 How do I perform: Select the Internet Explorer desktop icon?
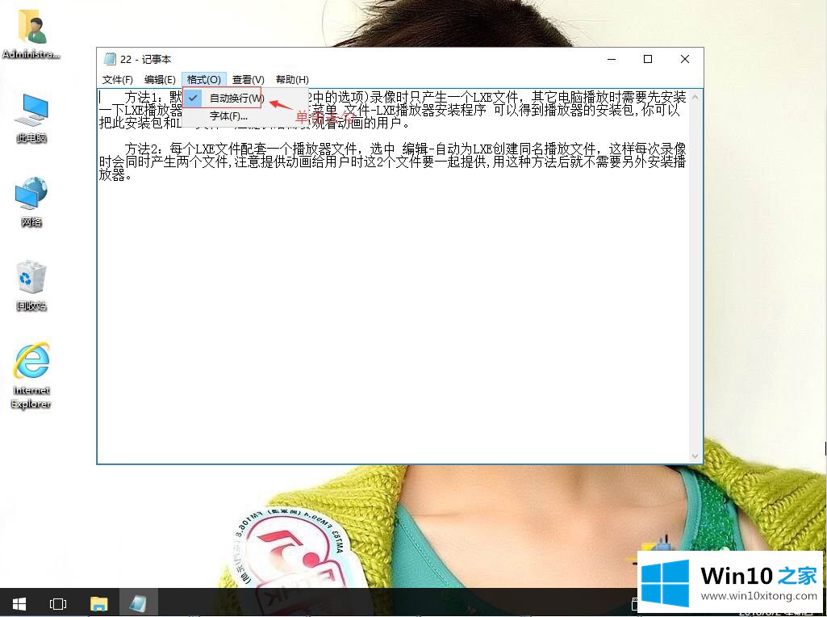31,376
